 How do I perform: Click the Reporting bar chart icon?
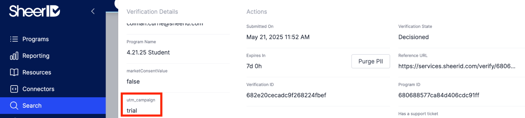click(x=14, y=56)
